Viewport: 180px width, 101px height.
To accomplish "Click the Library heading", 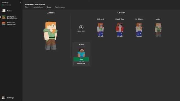I will 121,13.
